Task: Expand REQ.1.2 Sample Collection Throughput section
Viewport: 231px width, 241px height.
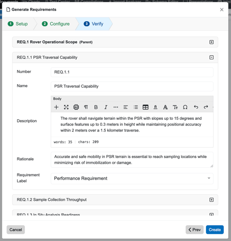Action: [x=211, y=199]
